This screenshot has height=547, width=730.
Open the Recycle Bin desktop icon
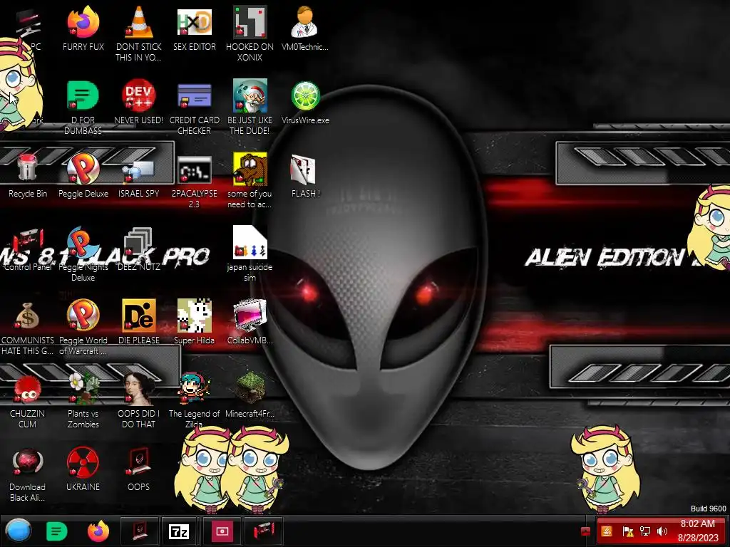click(28, 168)
